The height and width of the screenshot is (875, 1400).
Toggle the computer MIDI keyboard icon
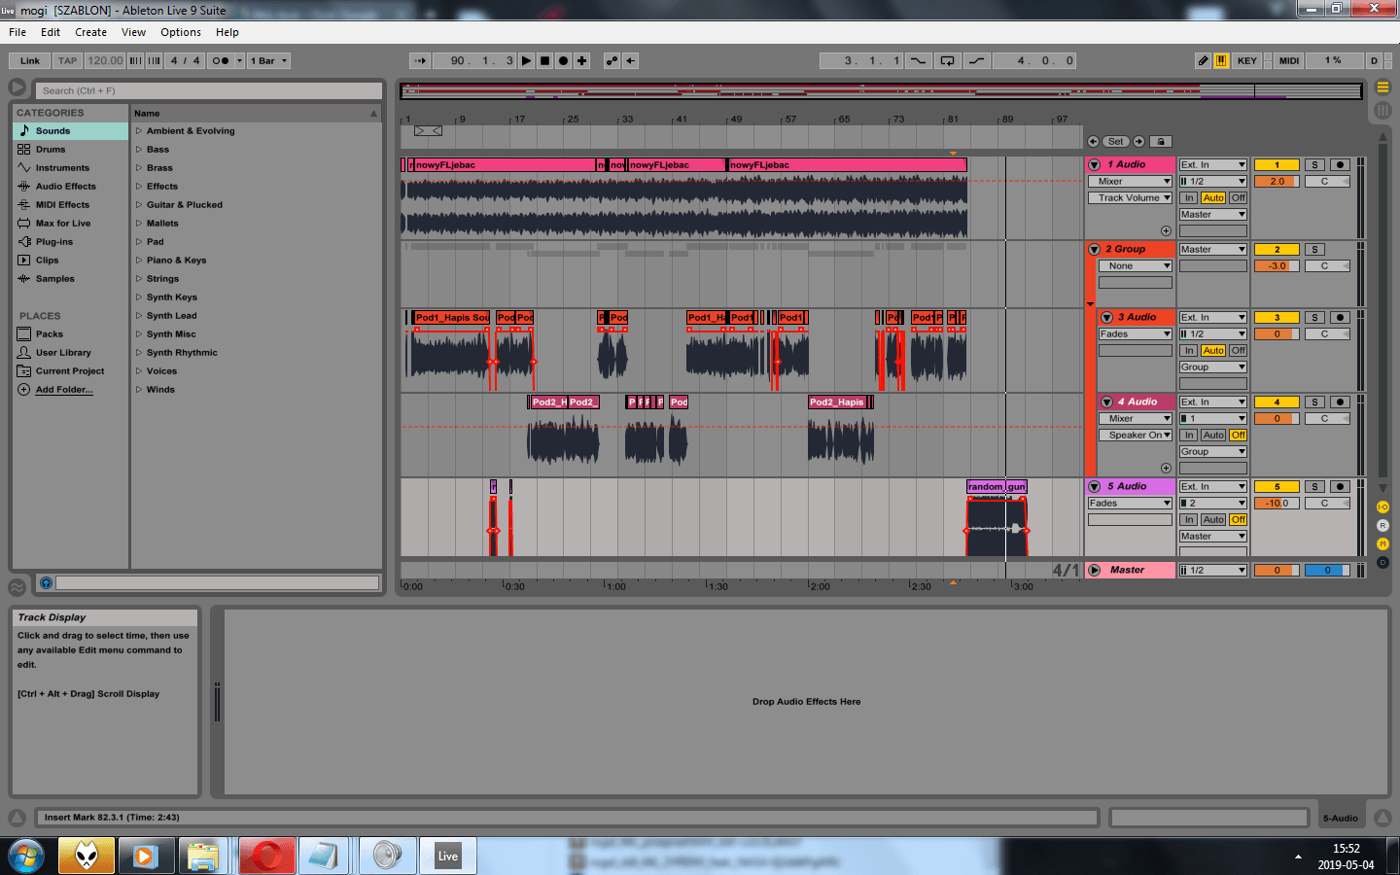(x=1221, y=60)
